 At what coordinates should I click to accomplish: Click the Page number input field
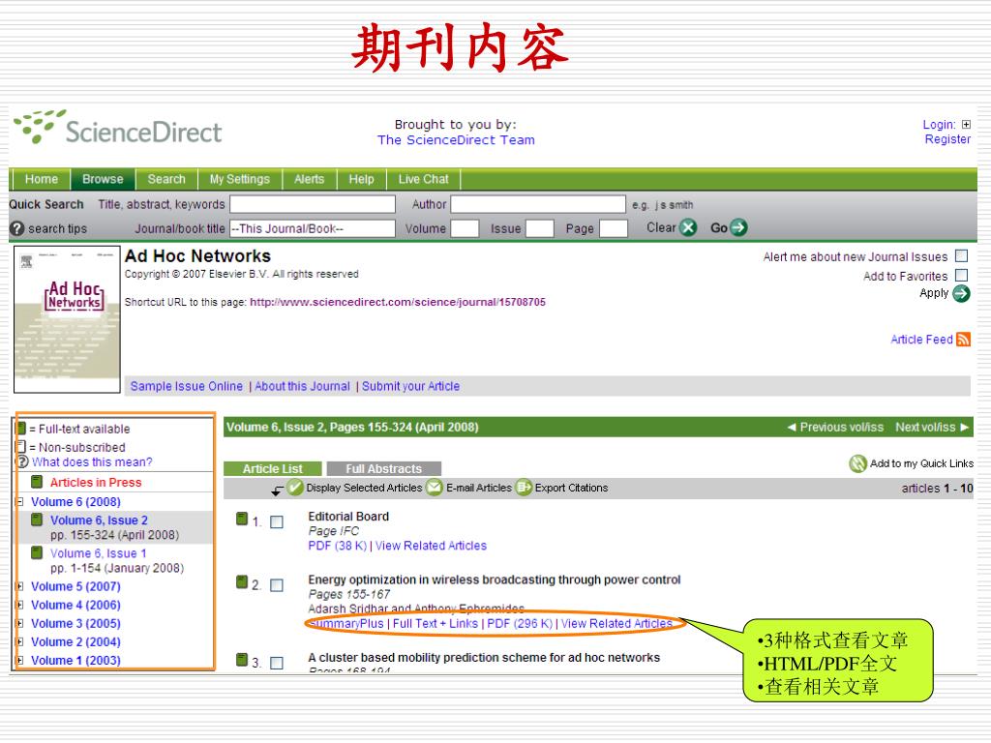613,228
